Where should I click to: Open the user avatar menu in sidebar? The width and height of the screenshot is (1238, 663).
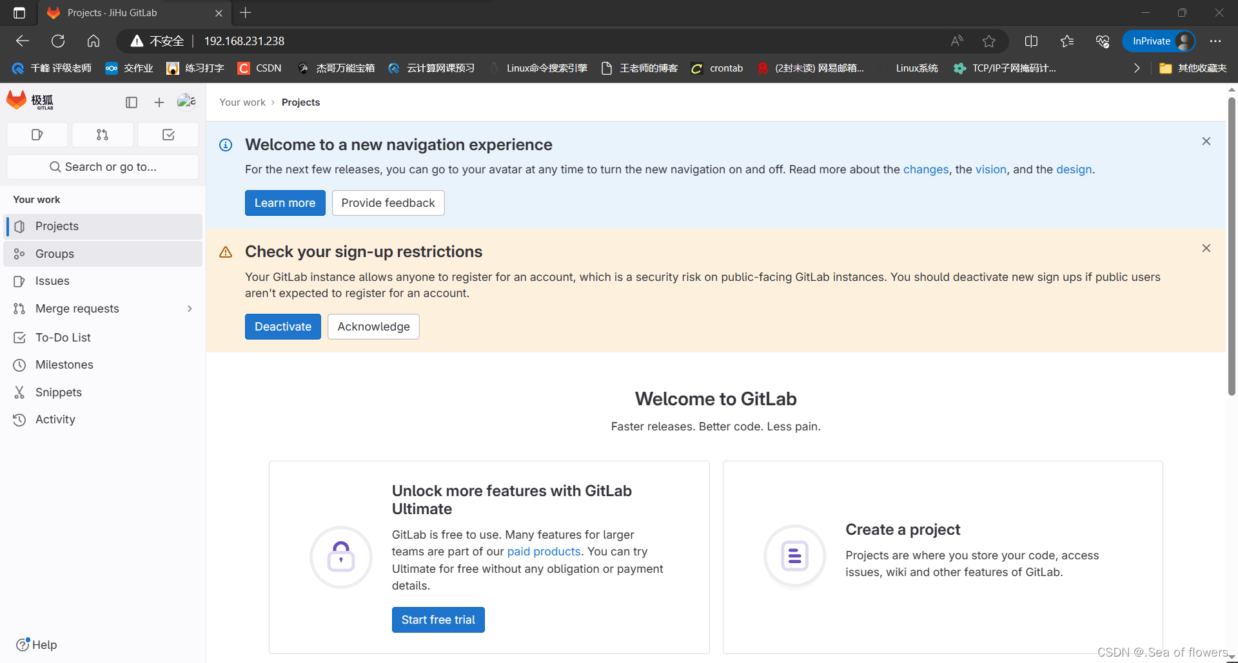pyautogui.click(x=186, y=101)
